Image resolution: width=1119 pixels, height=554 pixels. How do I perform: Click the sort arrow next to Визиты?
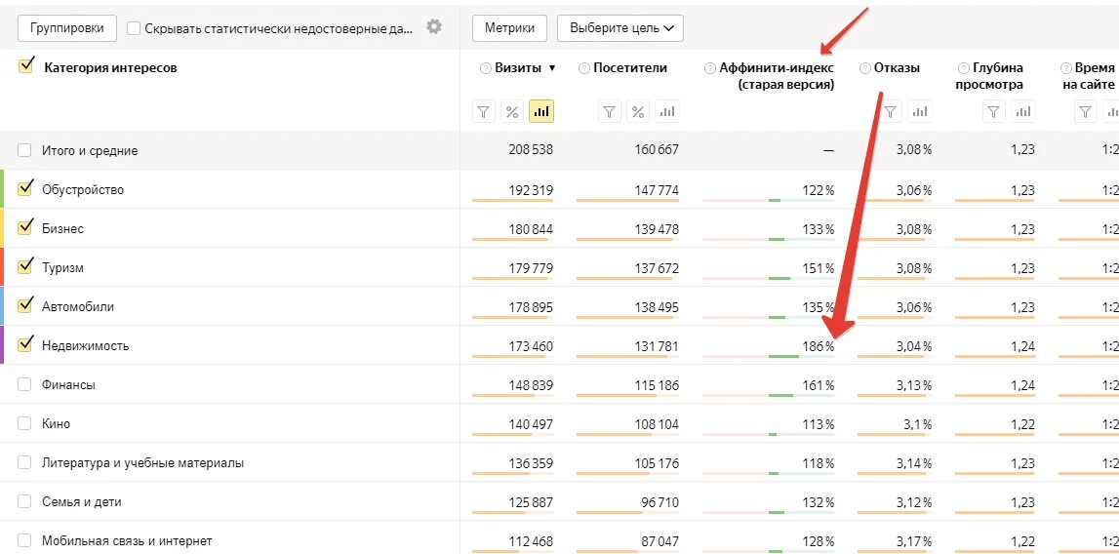[x=552, y=68]
